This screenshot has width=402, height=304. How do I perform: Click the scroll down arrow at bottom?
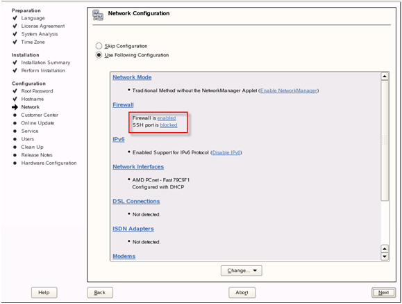385,257
